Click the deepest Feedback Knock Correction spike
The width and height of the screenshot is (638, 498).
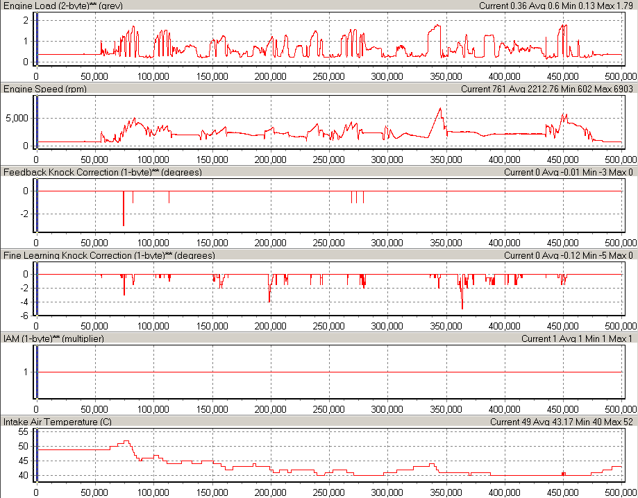click(x=124, y=224)
